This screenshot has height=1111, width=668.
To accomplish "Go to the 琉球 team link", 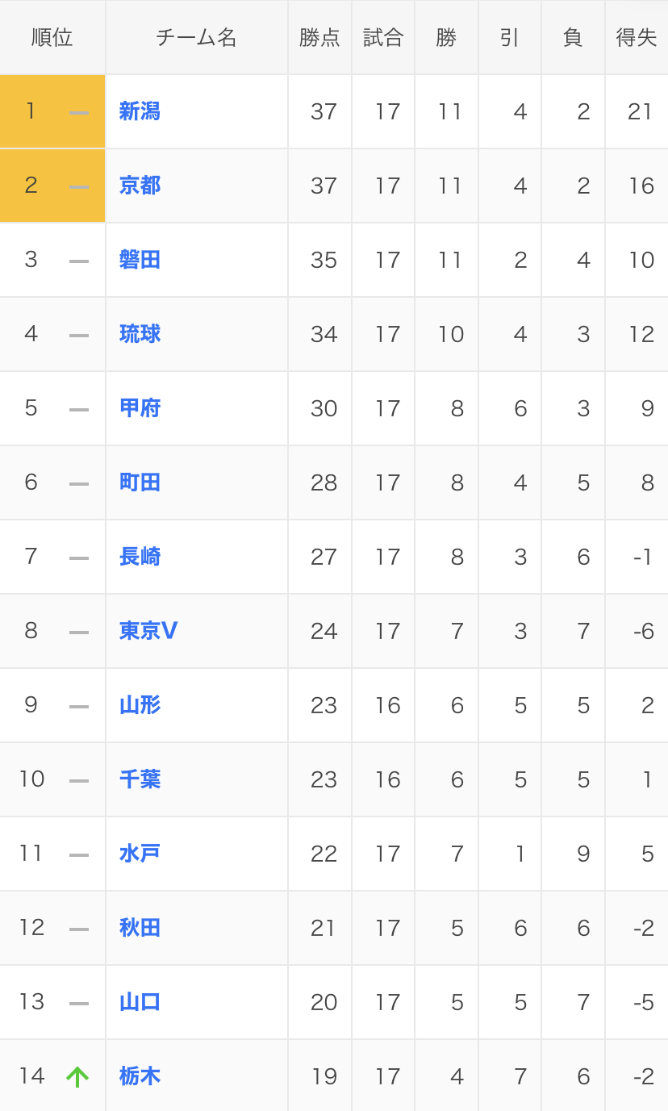I will point(140,334).
